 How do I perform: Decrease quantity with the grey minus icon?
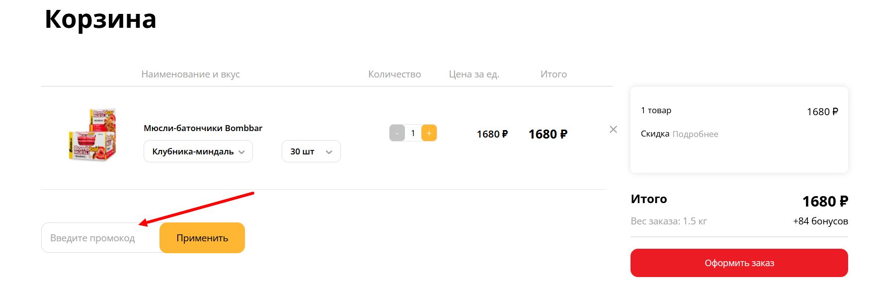tap(397, 133)
